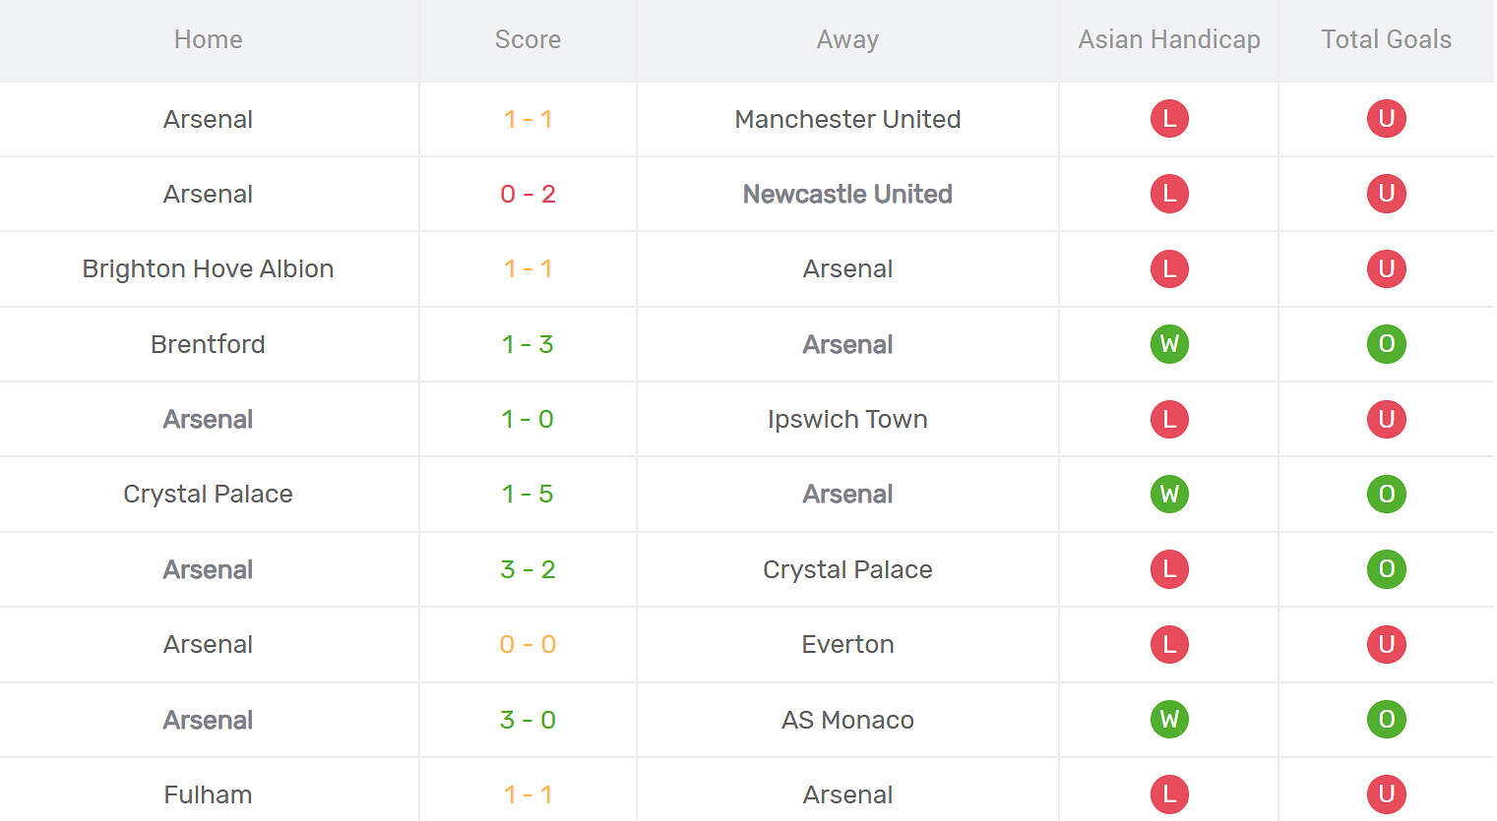Image resolution: width=1497 pixels, height=821 pixels.
Task: Click the Asian Handicap column header
Action: tap(1169, 39)
